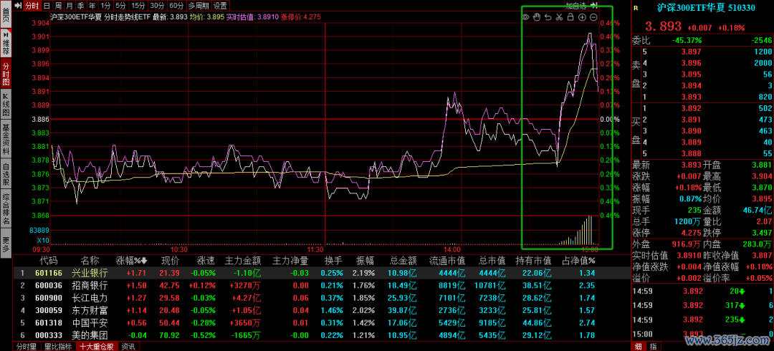The height and width of the screenshot is (351, 774).
Task: Open K线图 in left sidebar
Action: click(6, 105)
